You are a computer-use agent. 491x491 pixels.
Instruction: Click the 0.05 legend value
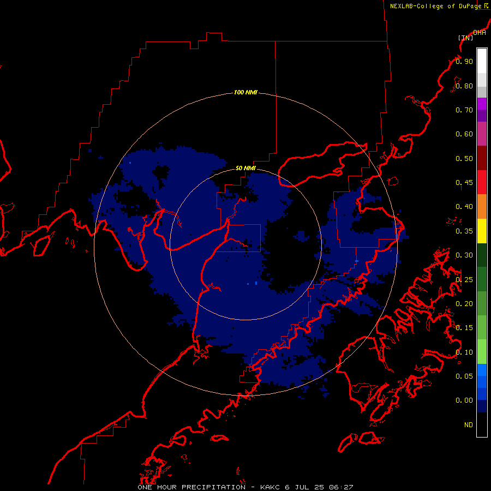coord(464,376)
